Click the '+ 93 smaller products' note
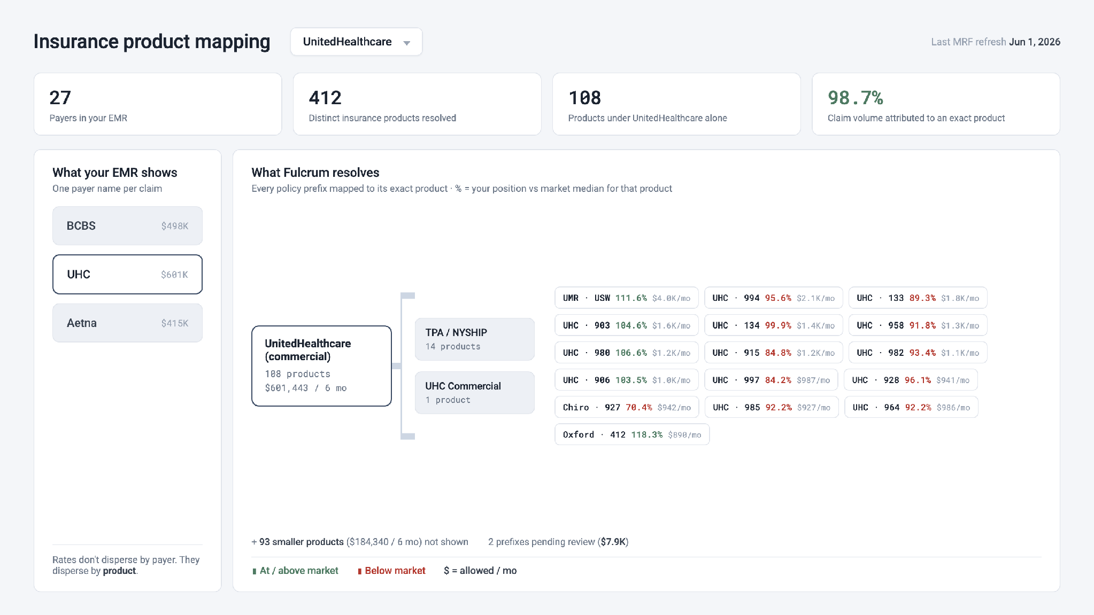Image resolution: width=1094 pixels, height=615 pixels. (360, 542)
